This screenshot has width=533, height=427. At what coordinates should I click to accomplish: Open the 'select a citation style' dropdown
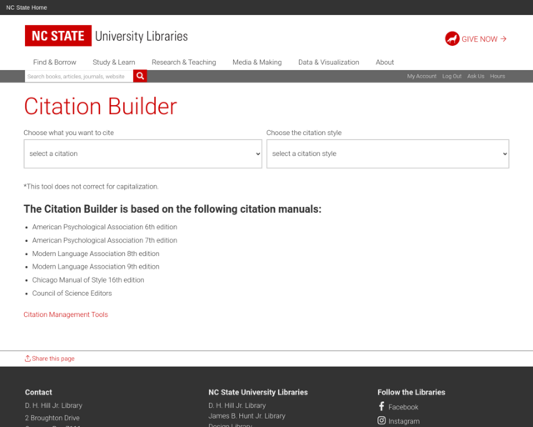point(388,153)
